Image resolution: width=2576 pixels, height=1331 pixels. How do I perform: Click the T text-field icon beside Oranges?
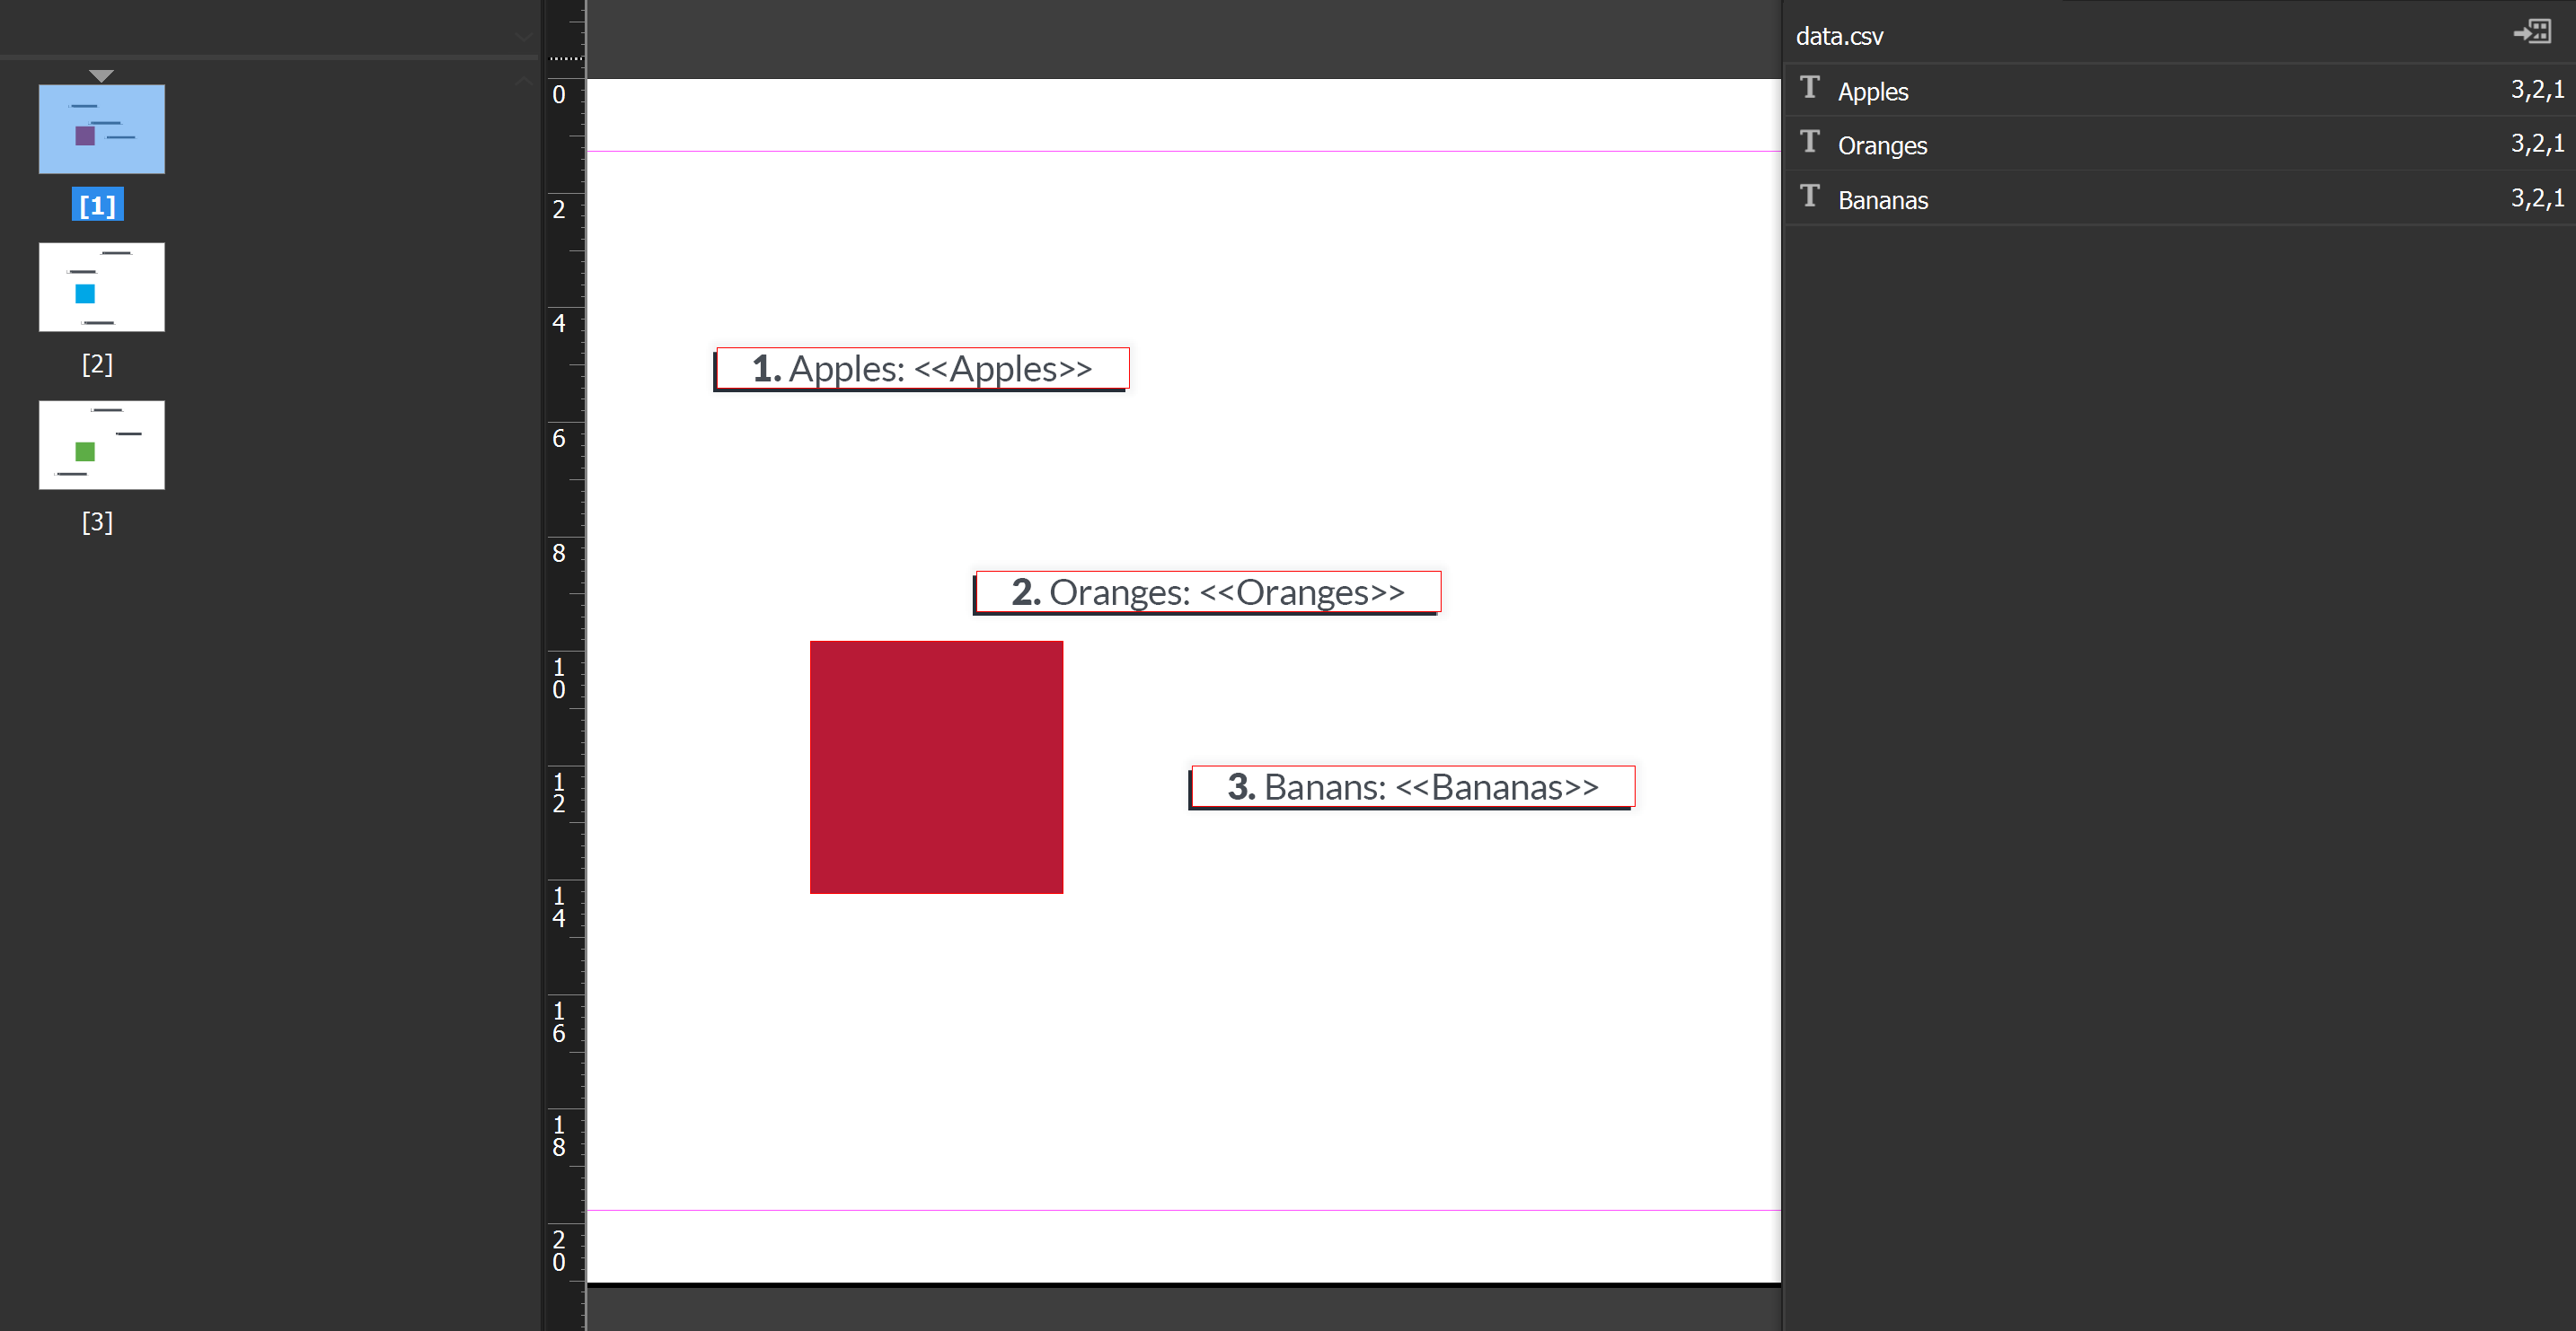pos(1810,143)
